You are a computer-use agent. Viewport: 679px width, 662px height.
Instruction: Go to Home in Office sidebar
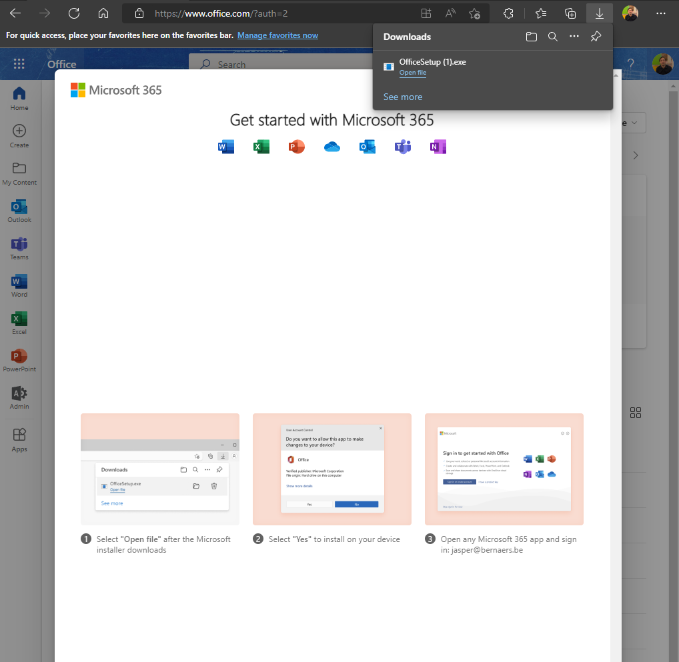(x=19, y=99)
